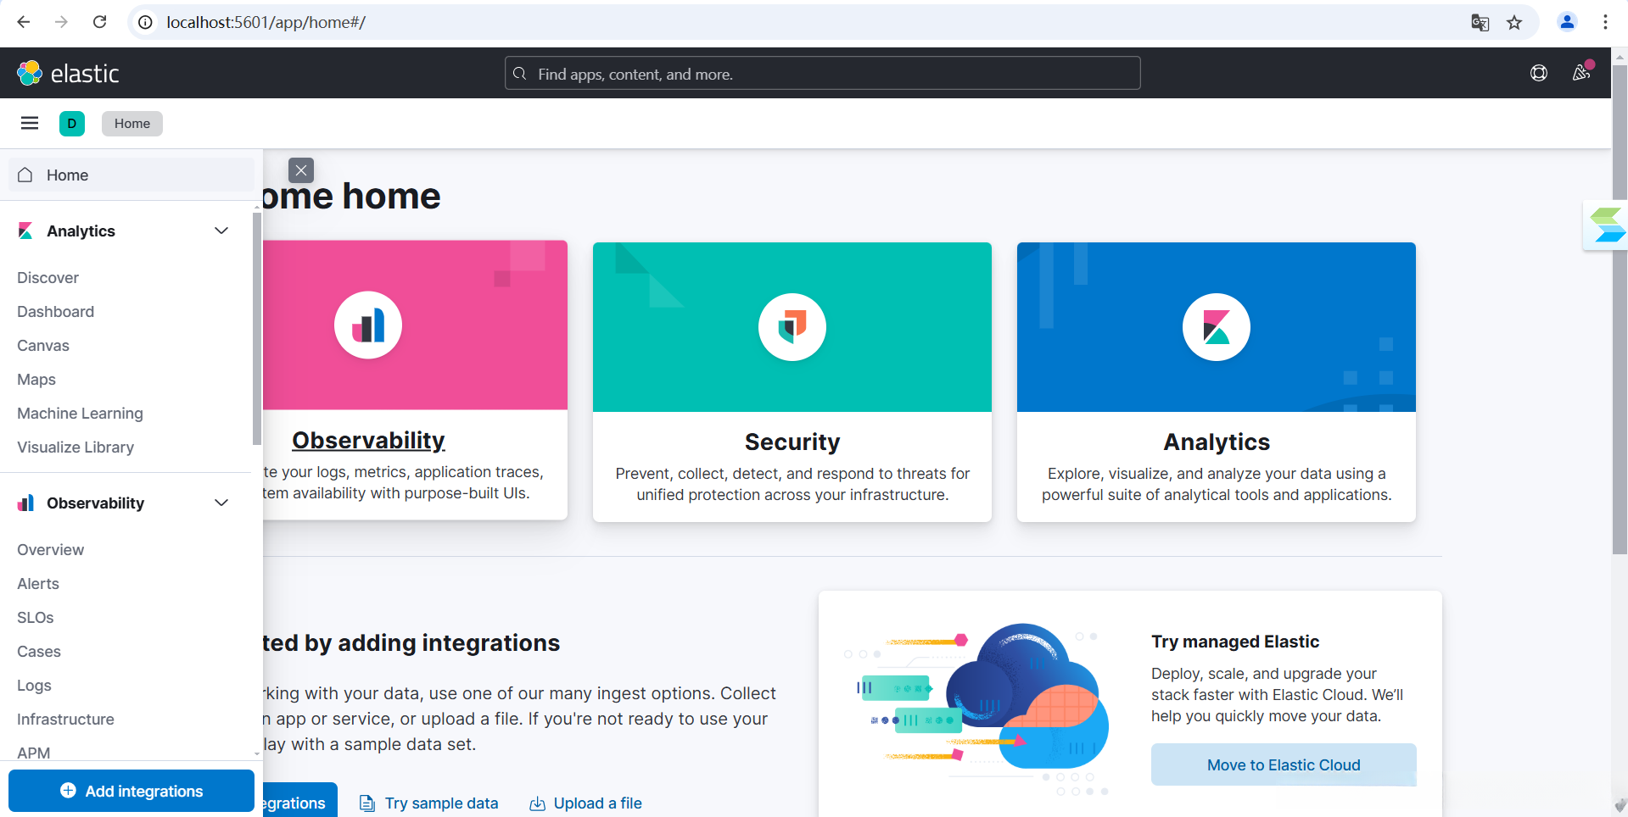Click the browser back arrow
The image size is (1628, 817).
pyautogui.click(x=24, y=22)
